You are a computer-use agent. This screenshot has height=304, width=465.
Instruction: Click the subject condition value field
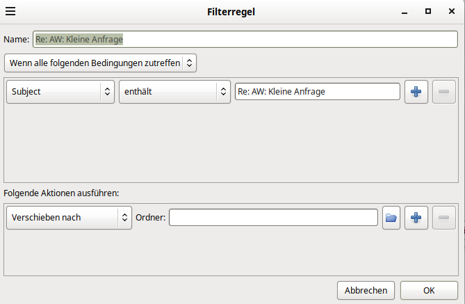pyautogui.click(x=318, y=92)
